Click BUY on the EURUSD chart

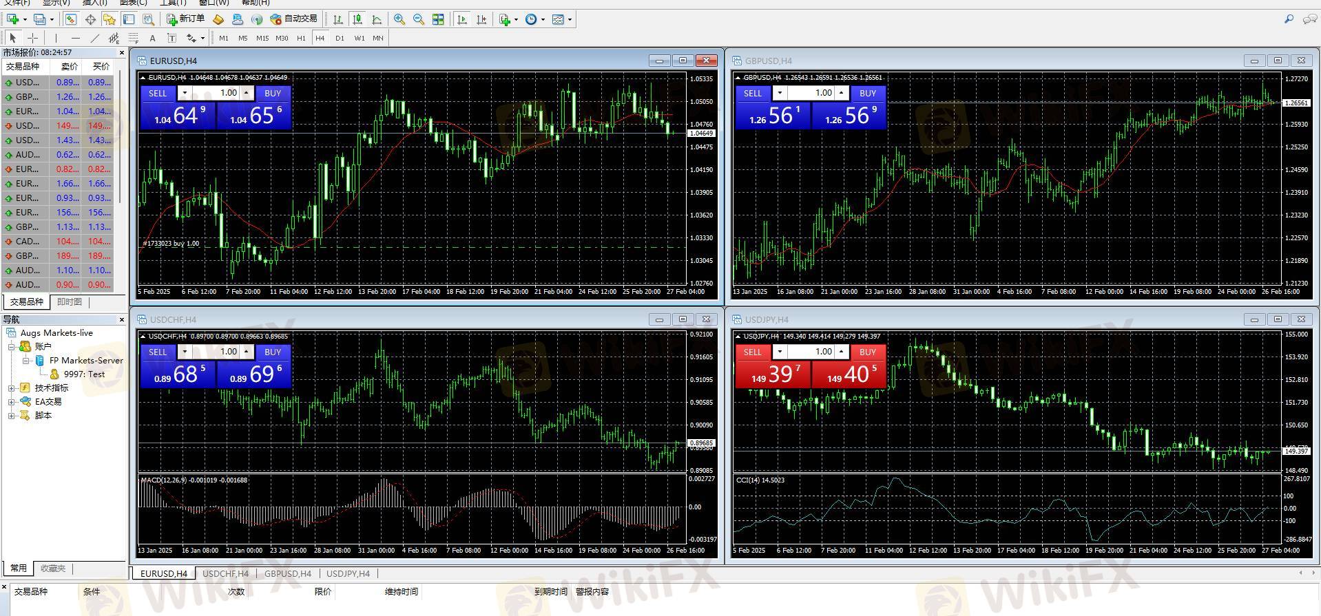pyautogui.click(x=273, y=93)
